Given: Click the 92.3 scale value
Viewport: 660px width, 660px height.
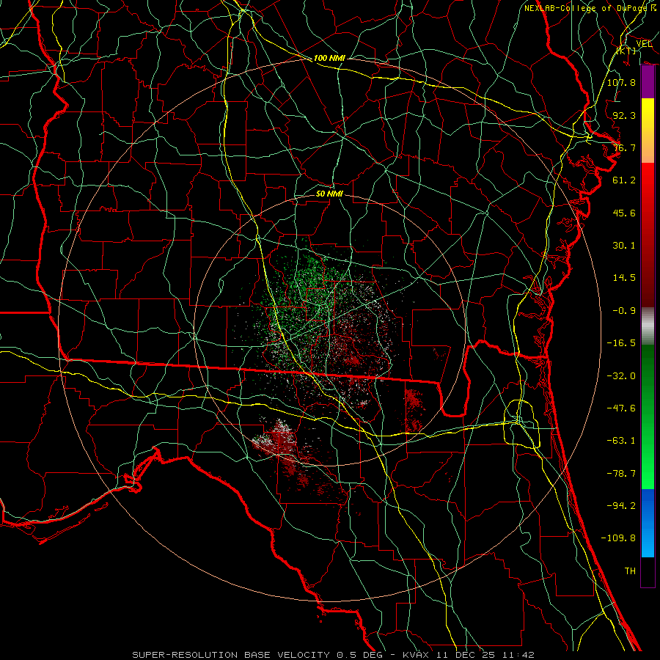Looking at the screenshot, I should coord(624,115).
